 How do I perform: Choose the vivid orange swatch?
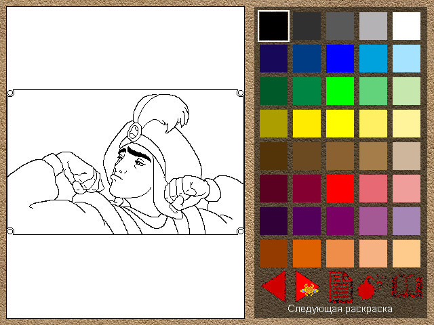tap(307, 254)
